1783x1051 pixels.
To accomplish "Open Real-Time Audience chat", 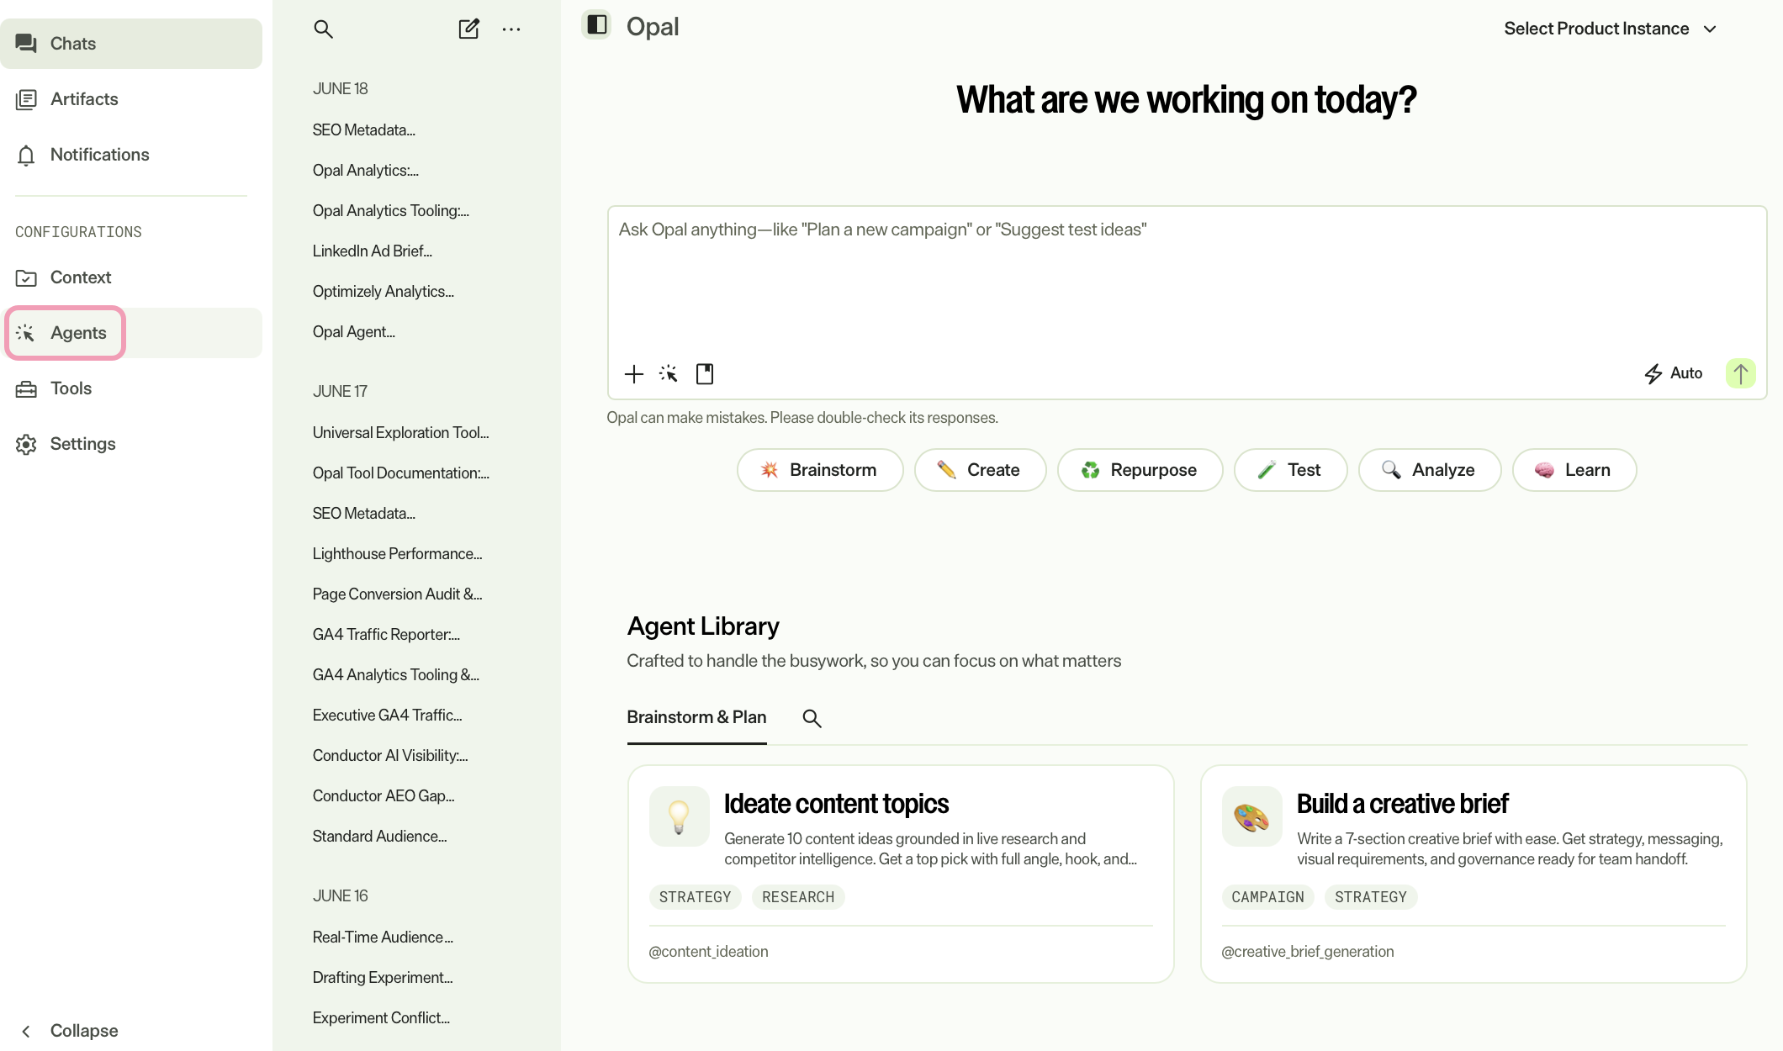I will (x=383, y=937).
